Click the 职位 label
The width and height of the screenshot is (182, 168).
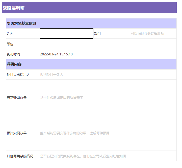tap(10, 44)
